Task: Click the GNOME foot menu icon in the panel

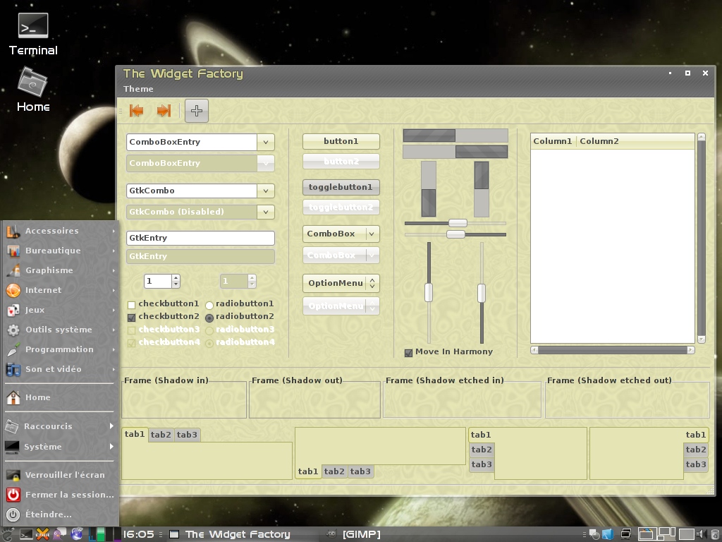Action: tap(8, 534)
